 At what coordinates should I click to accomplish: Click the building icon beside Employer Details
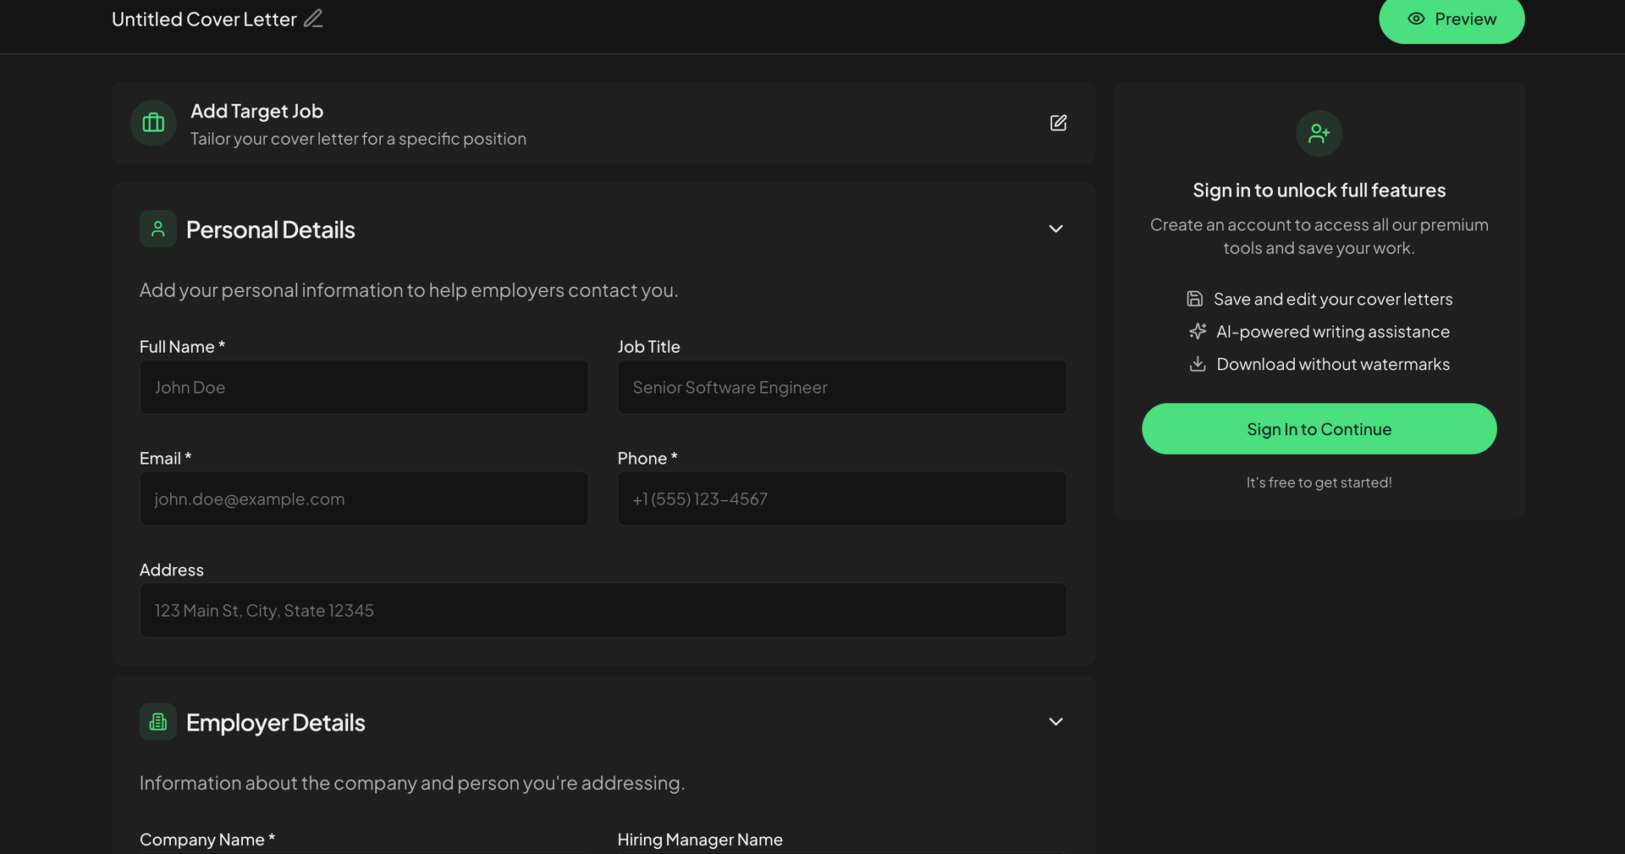(x=158, y=722)
